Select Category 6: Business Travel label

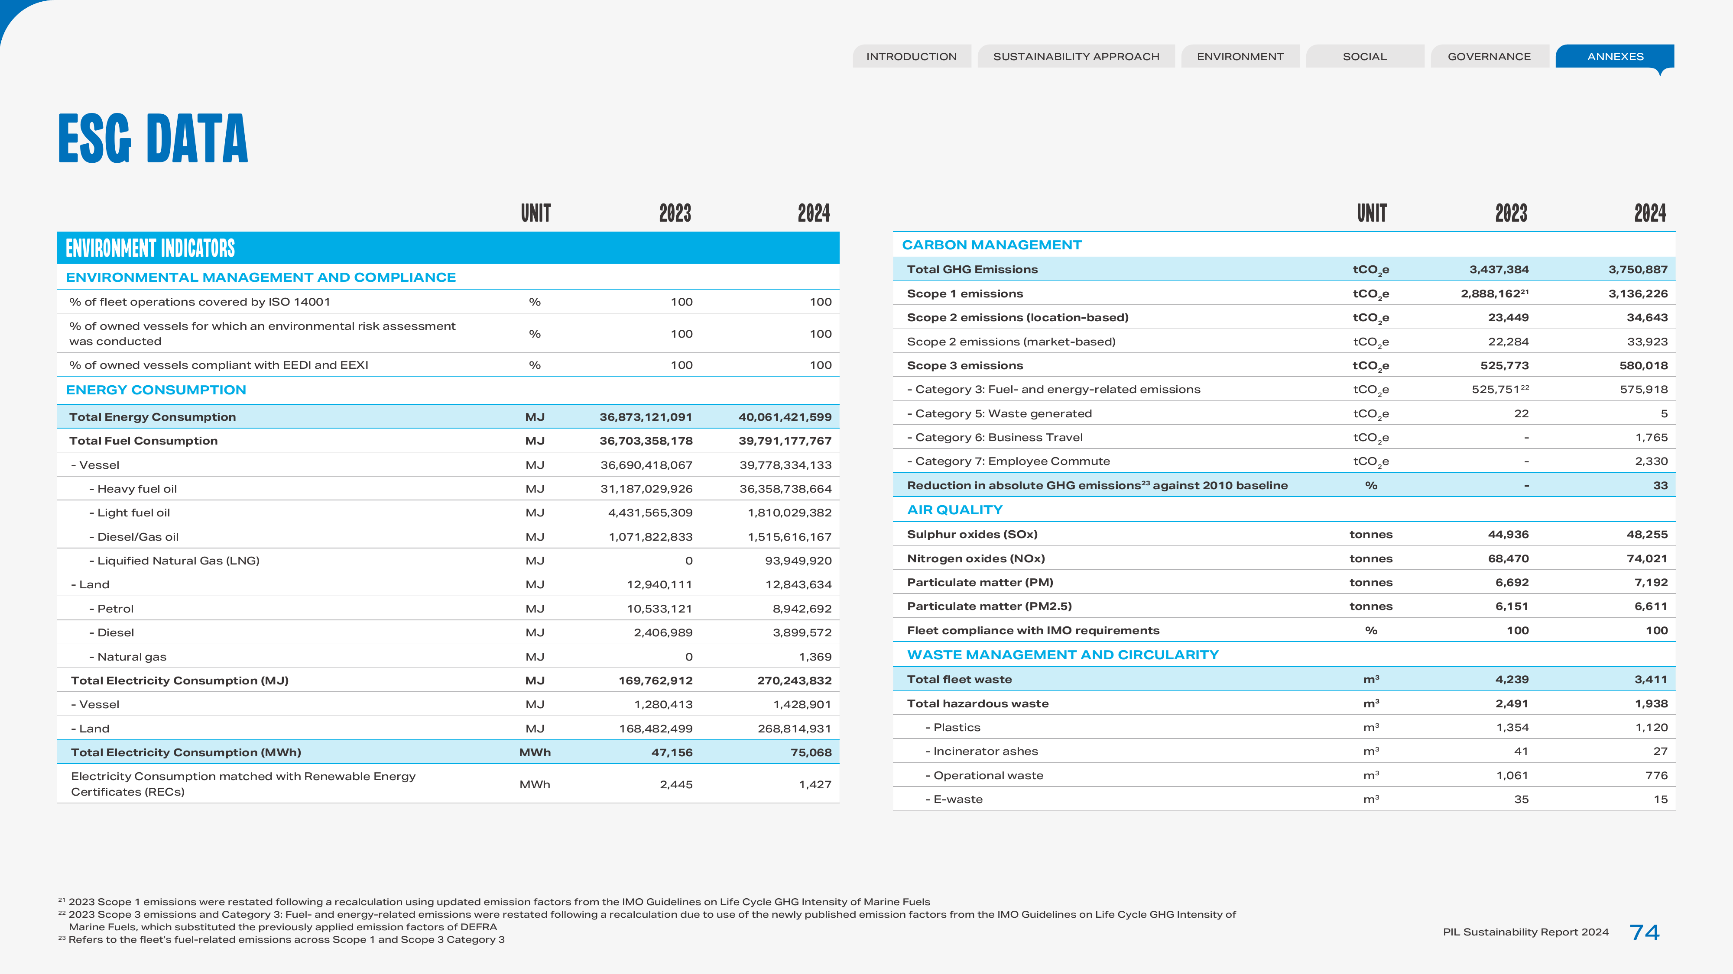click(x=995, y=438)
